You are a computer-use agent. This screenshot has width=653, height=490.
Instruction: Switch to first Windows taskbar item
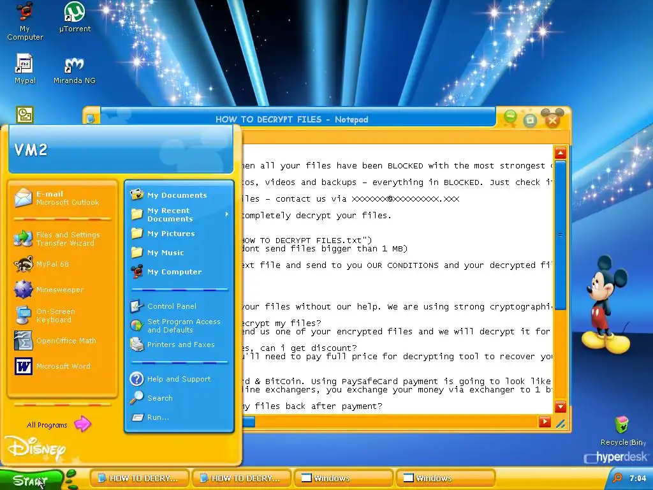(x=344, y=478)
